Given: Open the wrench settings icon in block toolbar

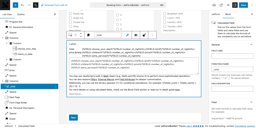Looking at the screenshot, I should click(x=128, y=35).
